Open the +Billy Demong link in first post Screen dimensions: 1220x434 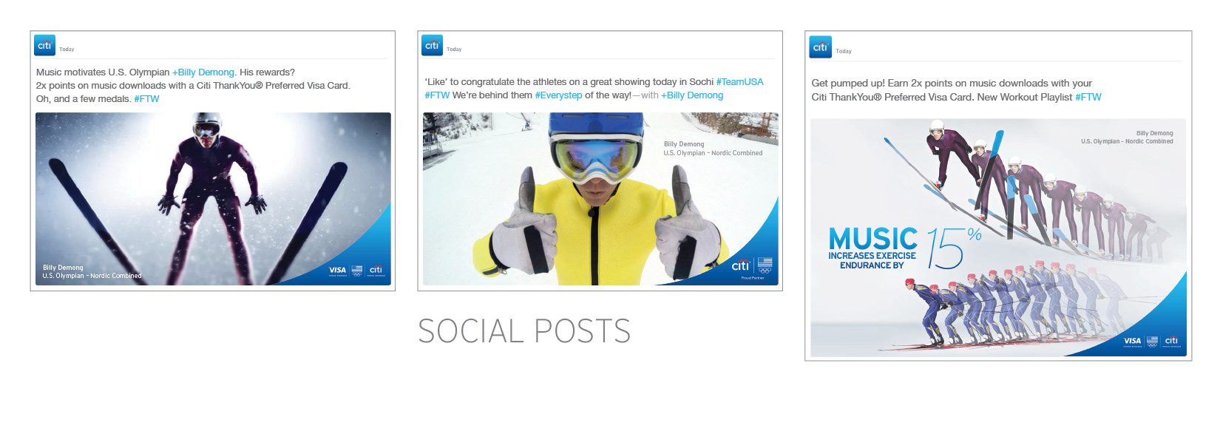tap(203, 72)
